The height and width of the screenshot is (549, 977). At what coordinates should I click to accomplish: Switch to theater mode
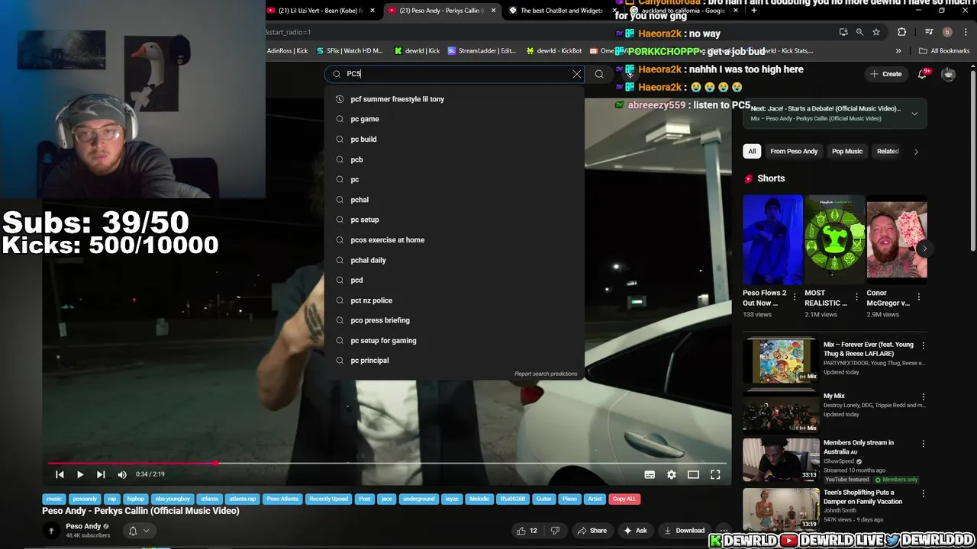[693, 474]
